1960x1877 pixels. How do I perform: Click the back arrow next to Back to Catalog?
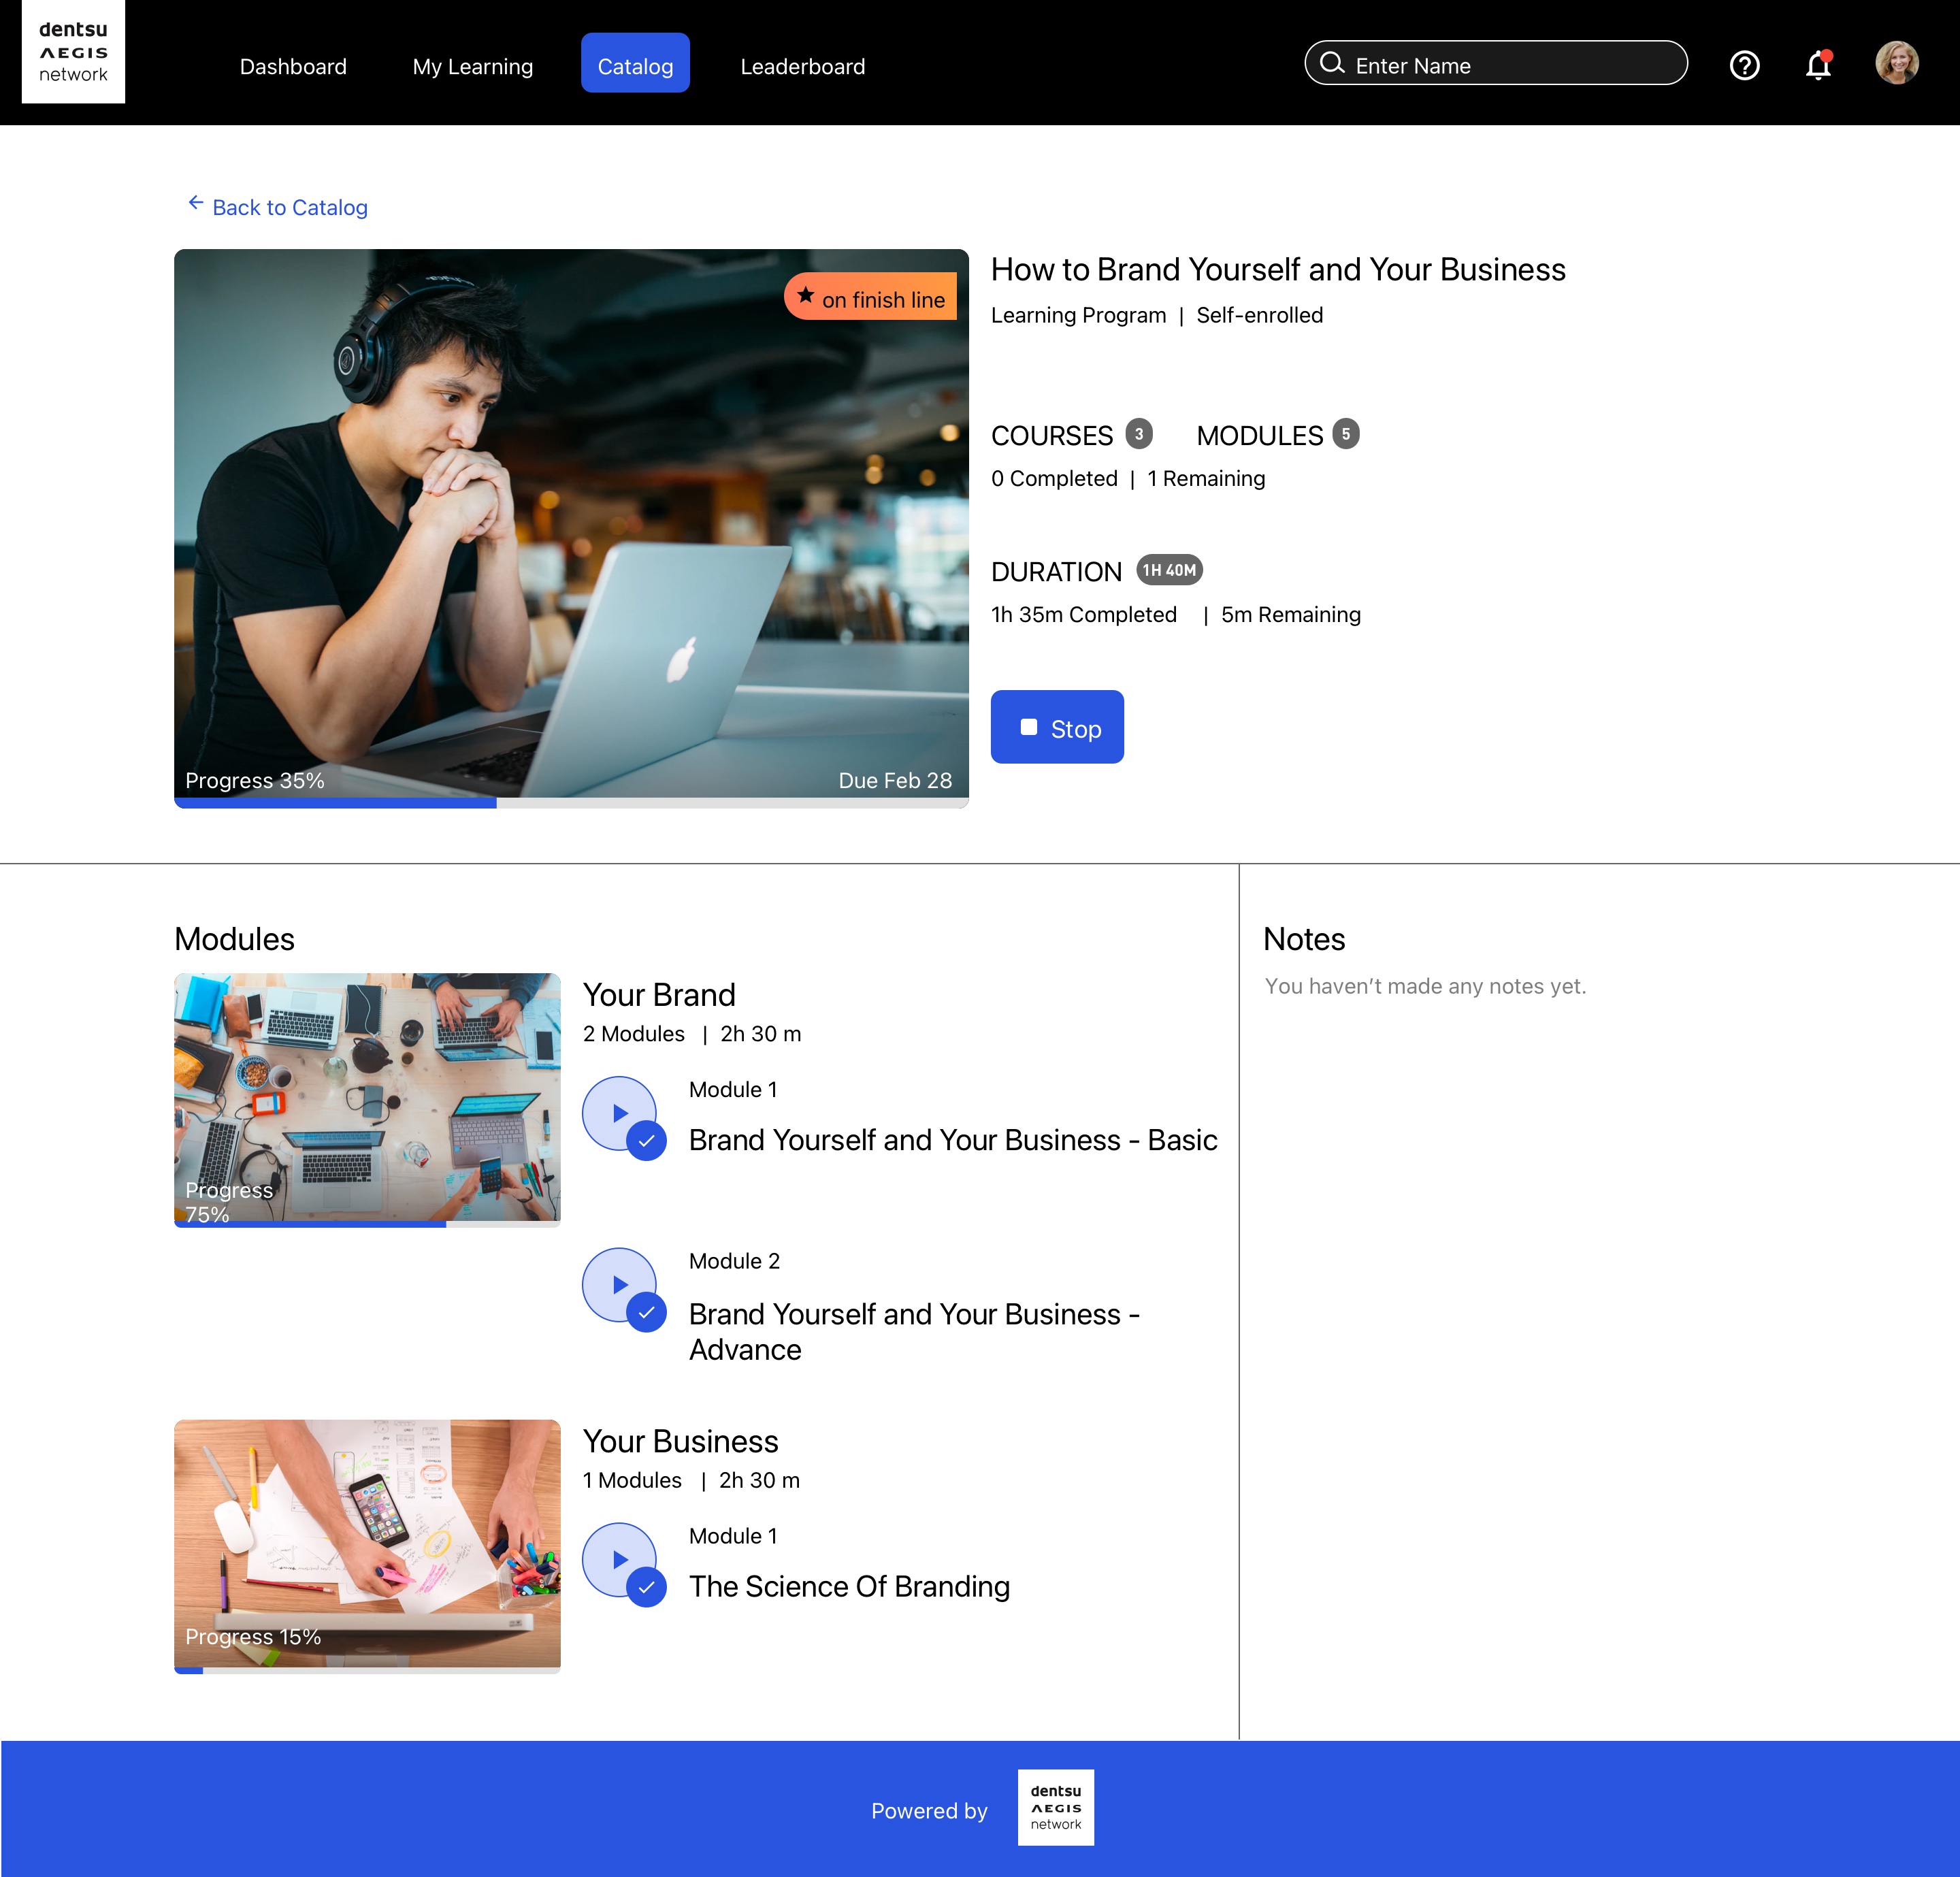pos(196,203)
